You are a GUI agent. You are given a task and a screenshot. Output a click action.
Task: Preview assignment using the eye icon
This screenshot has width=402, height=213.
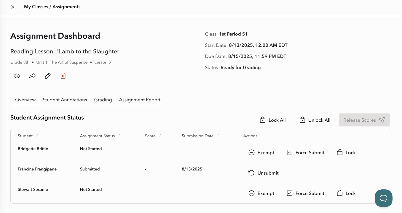[17, 76]
